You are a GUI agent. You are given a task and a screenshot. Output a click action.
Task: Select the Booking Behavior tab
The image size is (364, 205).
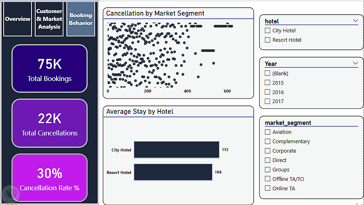[81, 19]
